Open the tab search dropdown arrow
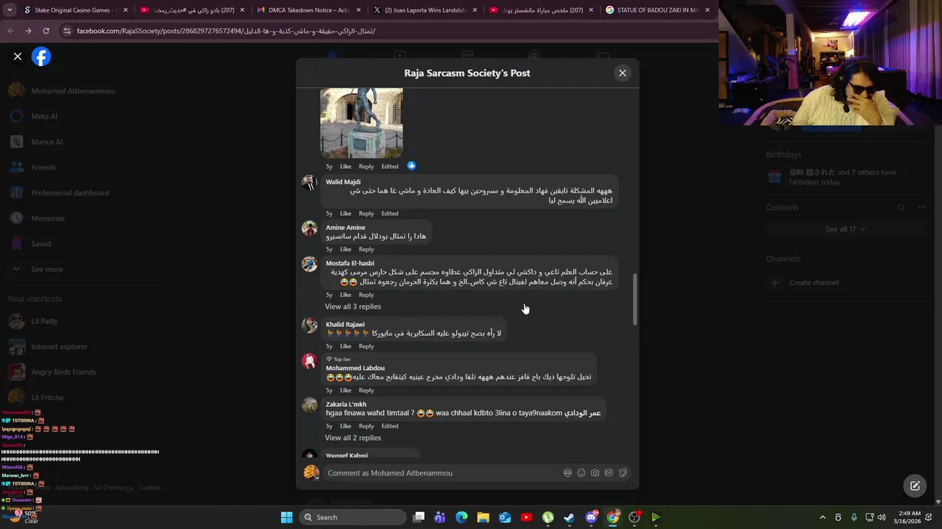Image resolution: width=942 pixels, height=529 pixels. click(x=10, y=10)
